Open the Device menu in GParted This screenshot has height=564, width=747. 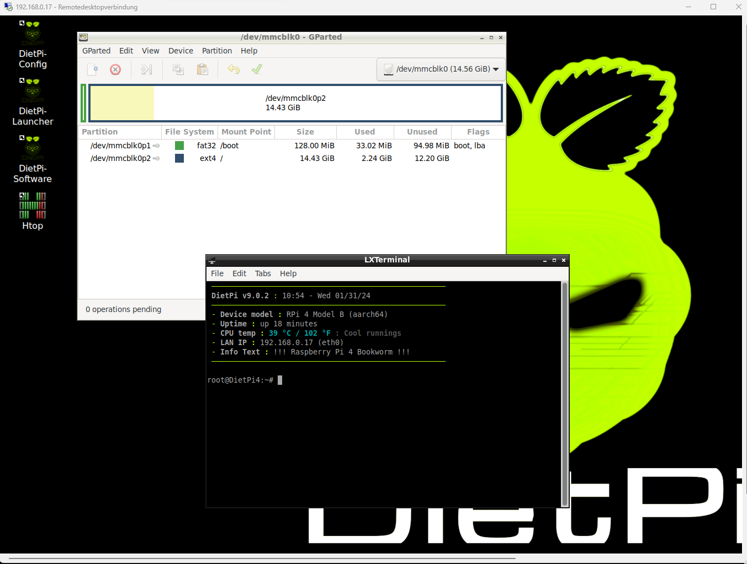click(x=181, y=51)
